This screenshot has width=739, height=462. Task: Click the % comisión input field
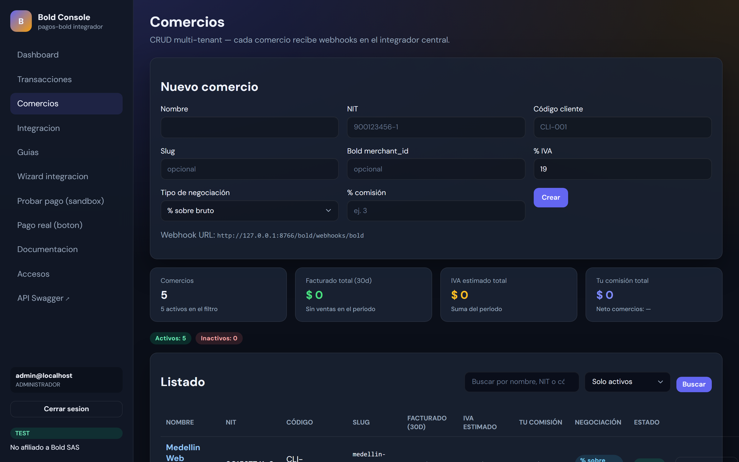[436, 211]
